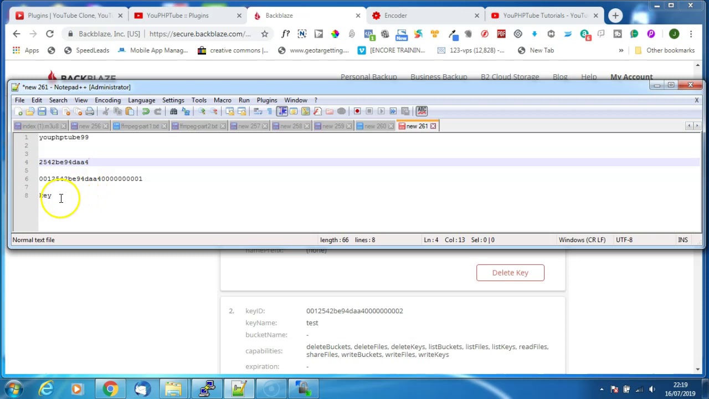Viewport: 709px width, 399px height.
Task: Open the Language menu in Notepad++
Action: click(141, 100)
